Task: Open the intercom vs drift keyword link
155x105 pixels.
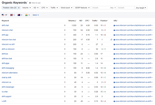Action: 8,44
